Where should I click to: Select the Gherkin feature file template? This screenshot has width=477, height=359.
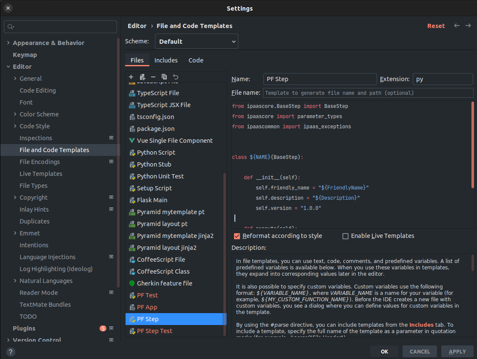click(164, 283)
